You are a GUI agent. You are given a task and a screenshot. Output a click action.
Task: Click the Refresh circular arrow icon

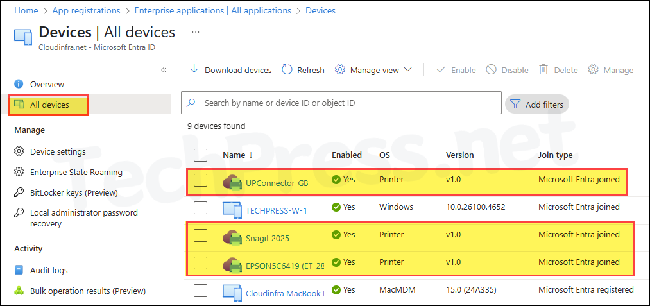[x=287, y=70]
